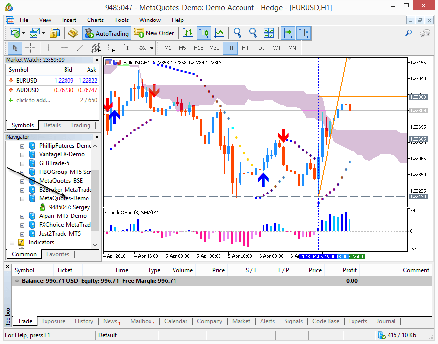Expand the GEBTrade-5 tree node
438x344 pixels.
coord(22,164)
